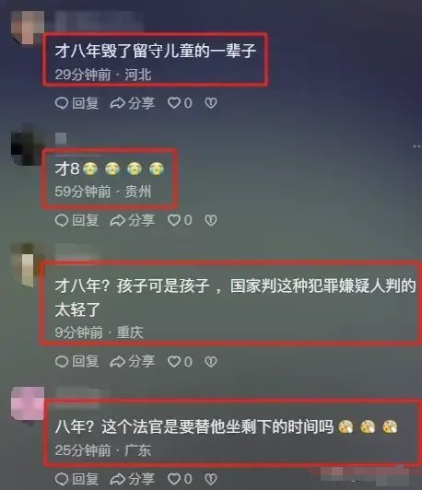Open the first commenter's blurred avatar

[28, 28]
